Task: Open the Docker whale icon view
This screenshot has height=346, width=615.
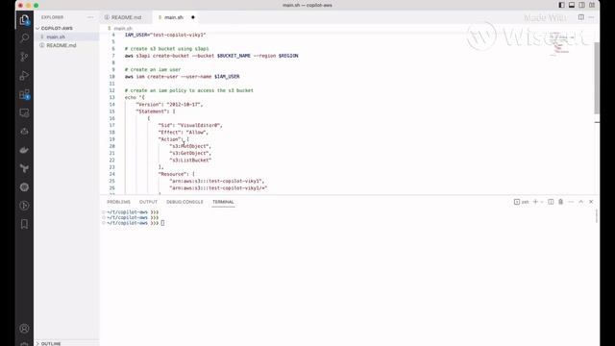Action: 24,150
